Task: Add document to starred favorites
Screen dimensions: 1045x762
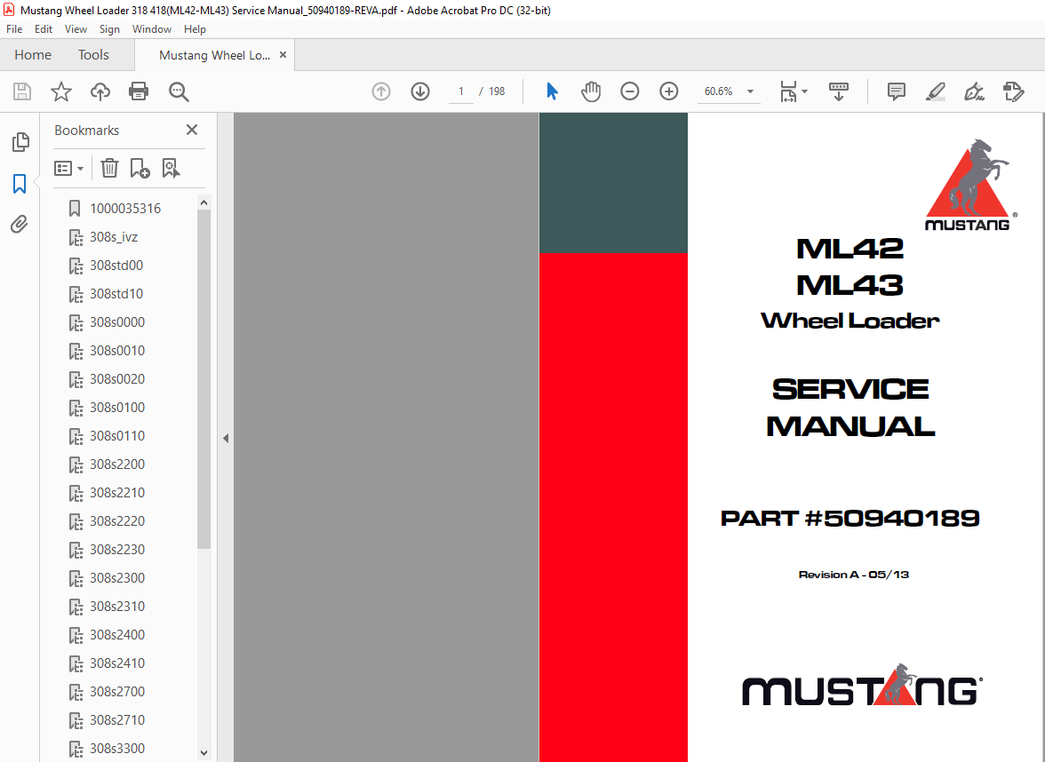Action: 61,91
